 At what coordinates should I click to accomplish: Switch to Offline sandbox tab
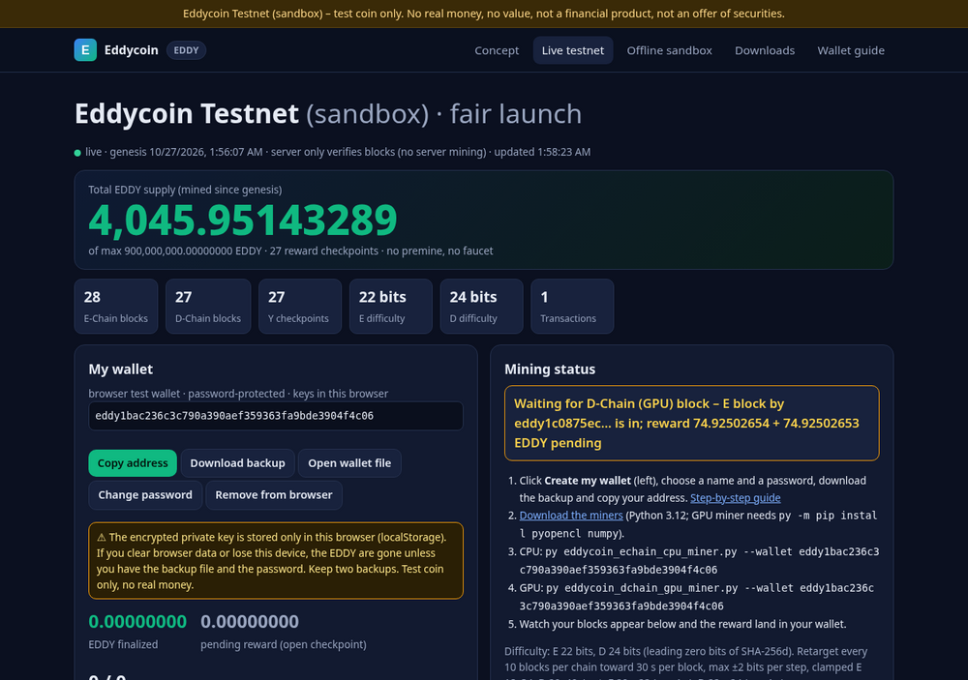(669, 50)
